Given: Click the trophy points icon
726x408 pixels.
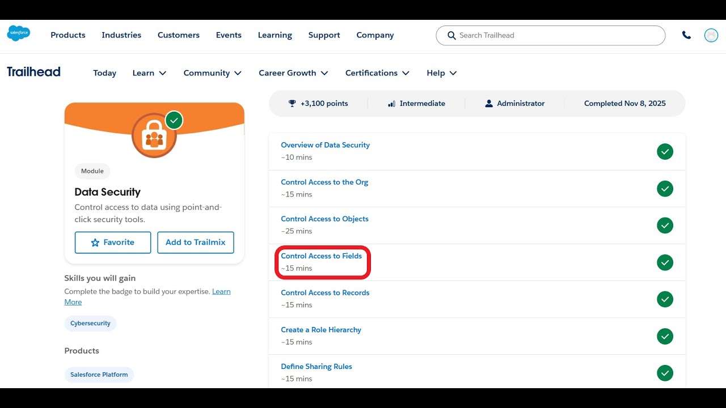Looking at the screenshot, I should tap(292, 104).
